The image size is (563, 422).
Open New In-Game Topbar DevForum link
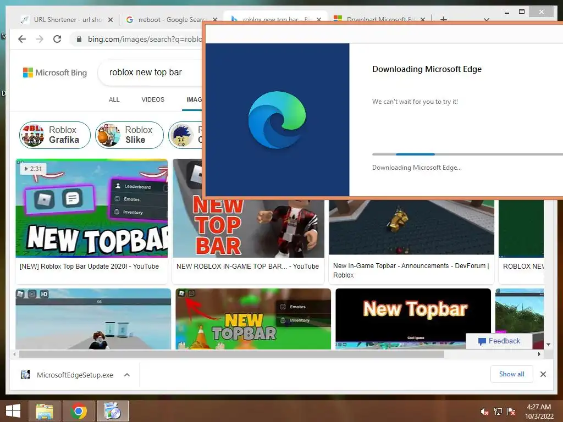[411, 270]
